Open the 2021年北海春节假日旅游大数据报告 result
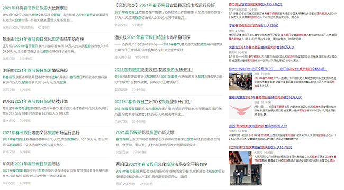 pyautogui.click(x=35, y=8)
